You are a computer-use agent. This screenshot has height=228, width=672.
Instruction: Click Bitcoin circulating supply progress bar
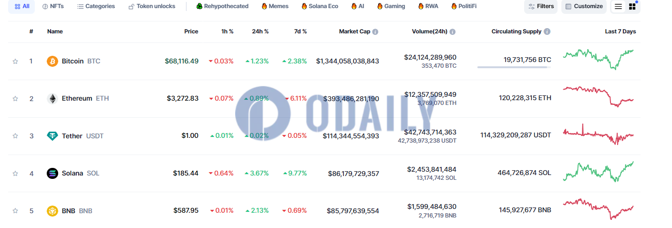[x=514, y=67]
